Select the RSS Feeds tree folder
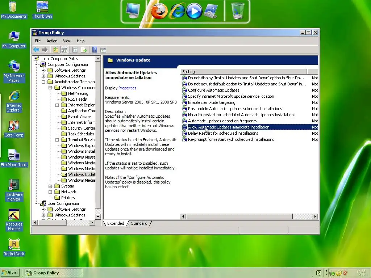Viewport: 371px width, 278px height. 78,99
